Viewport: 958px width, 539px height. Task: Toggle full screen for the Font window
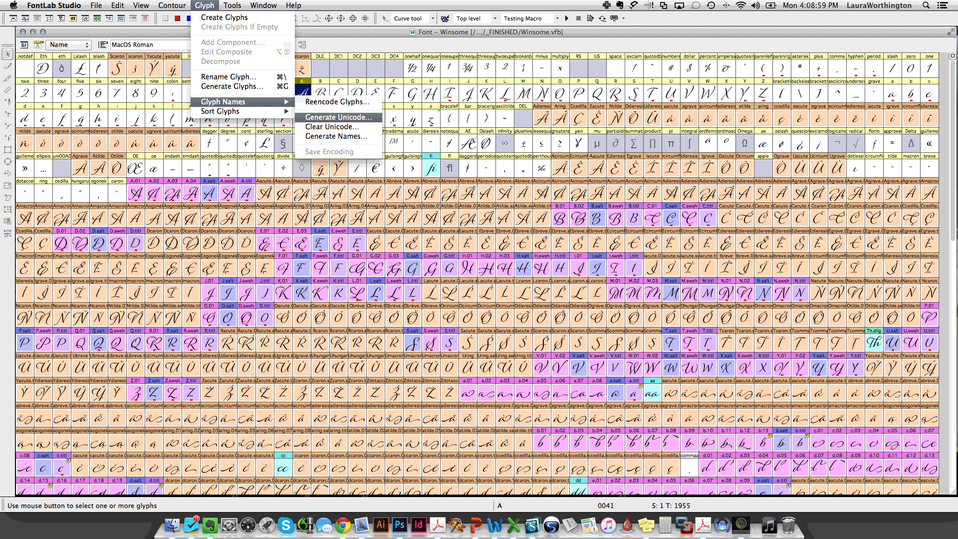point(950,32)
